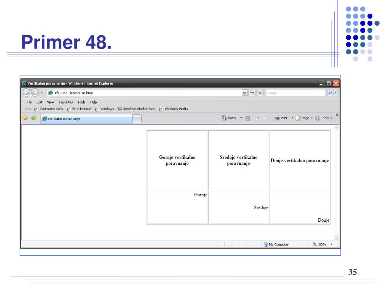Expand the Home button dropdown arrow
This screenshot has width=388, height=291.
(x=241, y=118)
